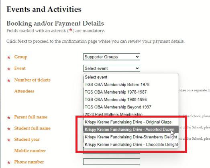This screenshot has height=168, width=210.
Task: Click the Event field label
Action: point(20,68)
